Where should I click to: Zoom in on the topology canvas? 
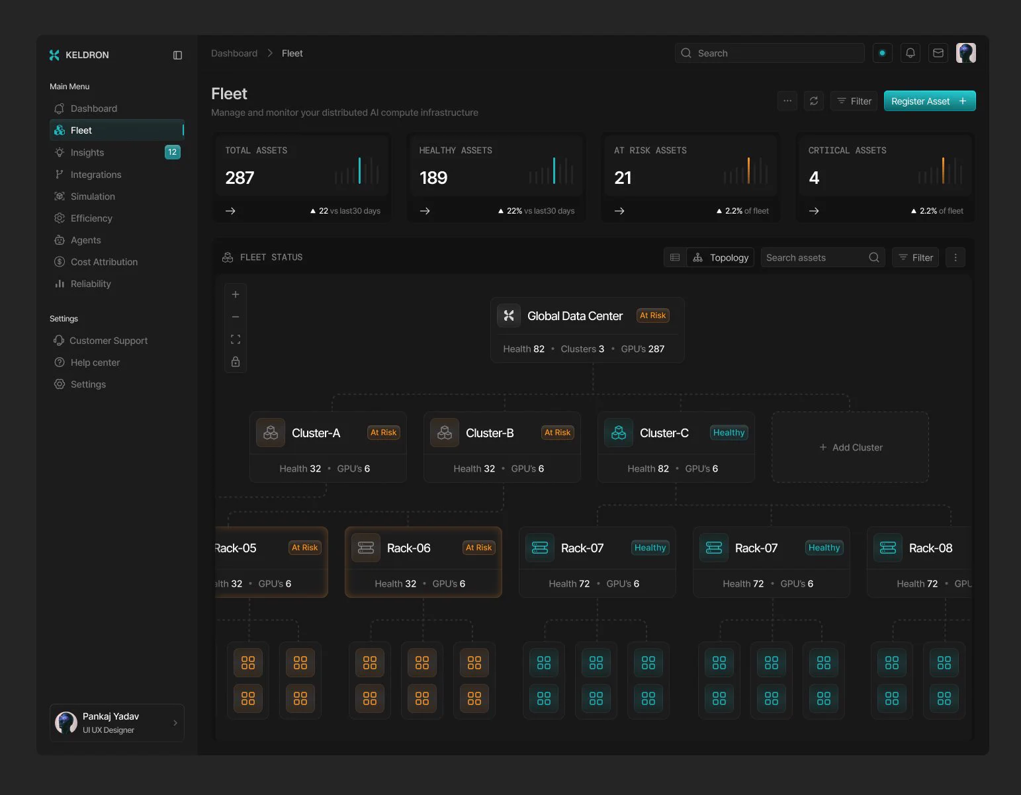pos(236,294)
